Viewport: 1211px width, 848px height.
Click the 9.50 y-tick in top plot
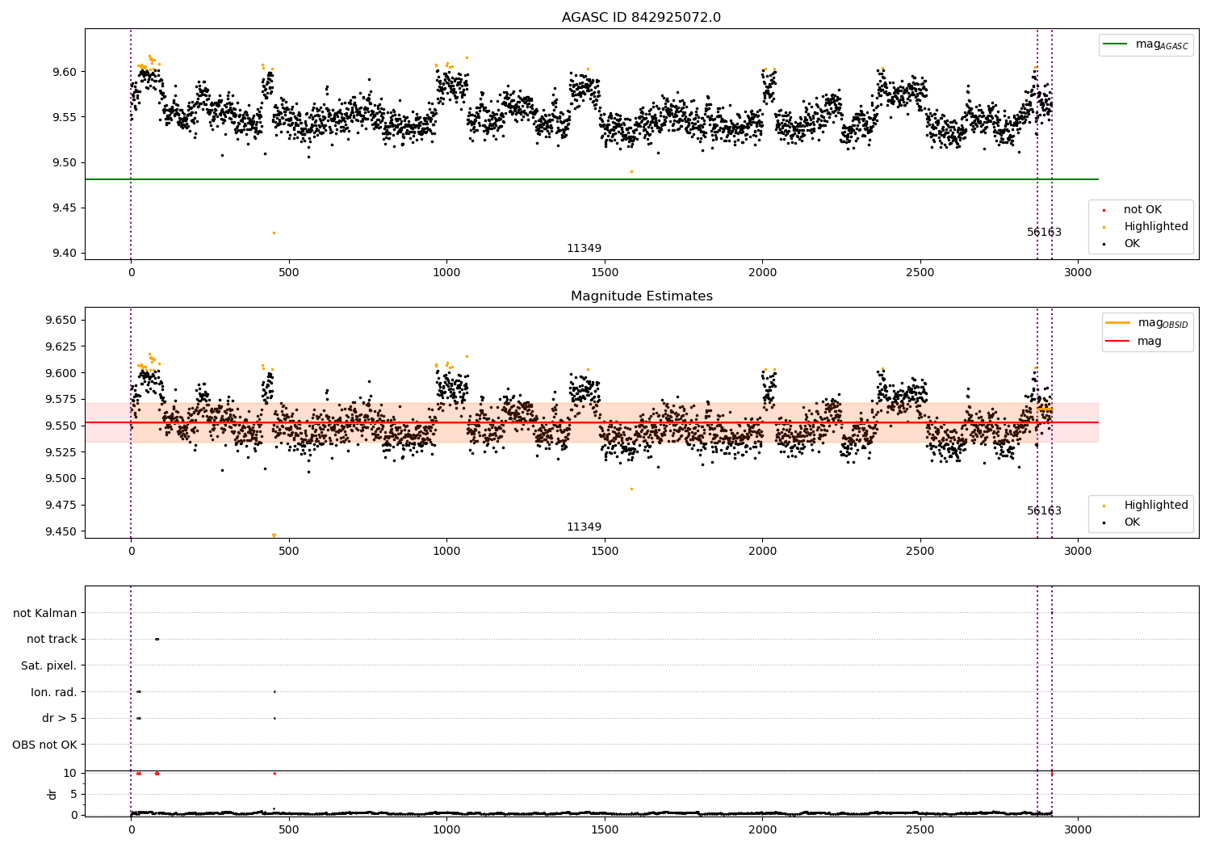point(63,163)
